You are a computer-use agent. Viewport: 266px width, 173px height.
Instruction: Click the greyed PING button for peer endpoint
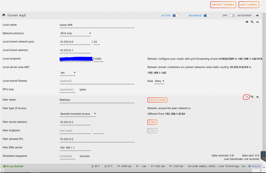coord(152,131)
